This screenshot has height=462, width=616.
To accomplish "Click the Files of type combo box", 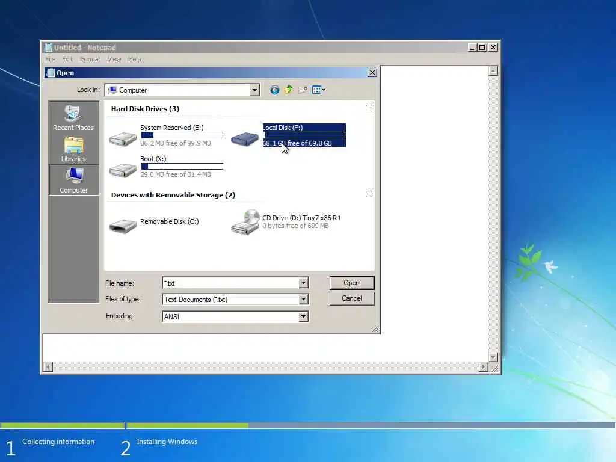I will point(235,300).
